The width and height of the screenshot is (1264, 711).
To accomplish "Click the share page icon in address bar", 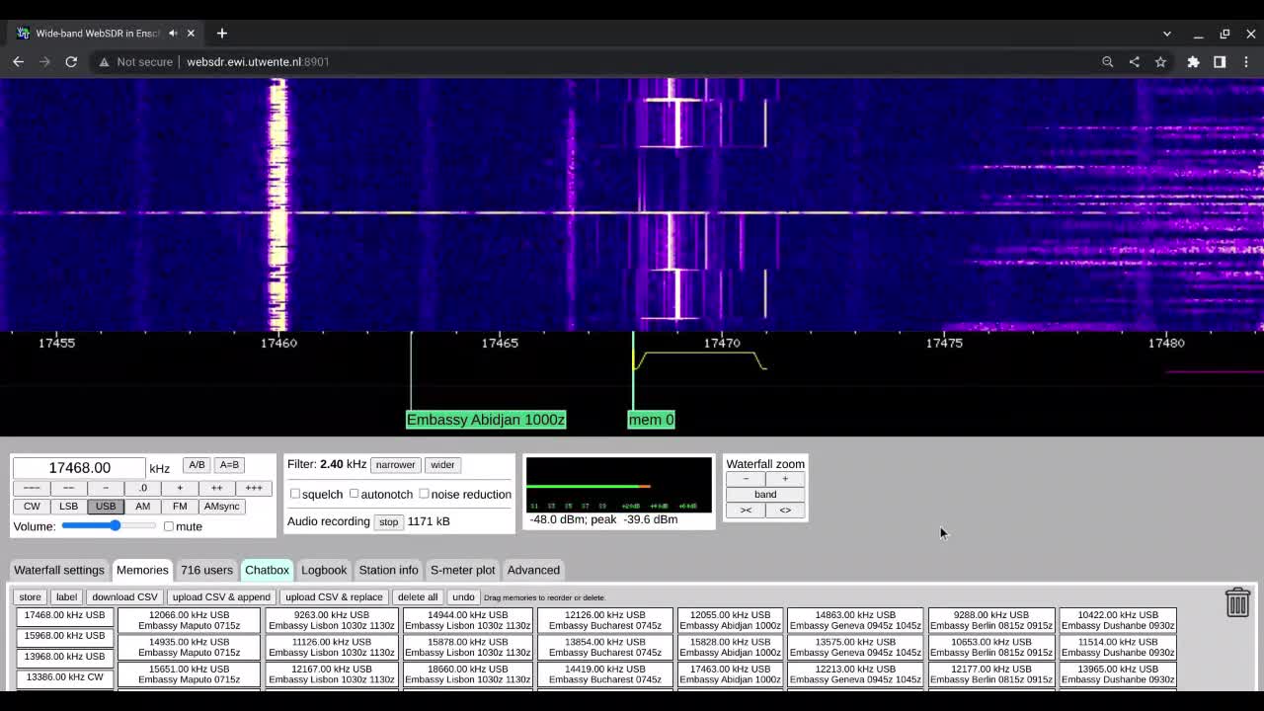I will click(1134, 61).
